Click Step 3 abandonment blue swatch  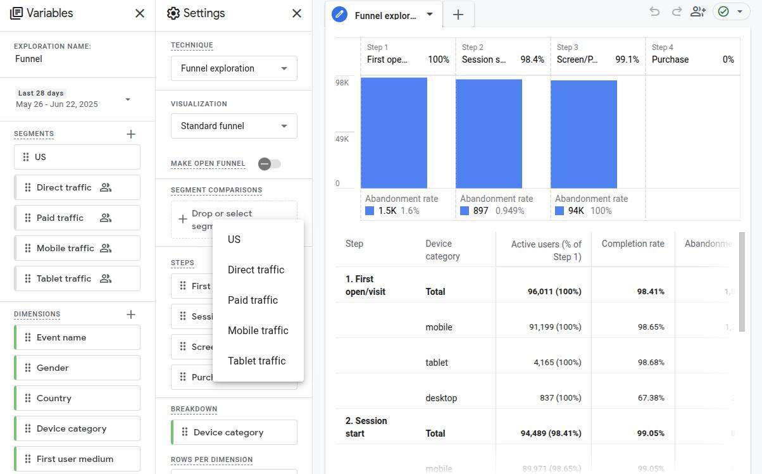(x=559, y=211)
